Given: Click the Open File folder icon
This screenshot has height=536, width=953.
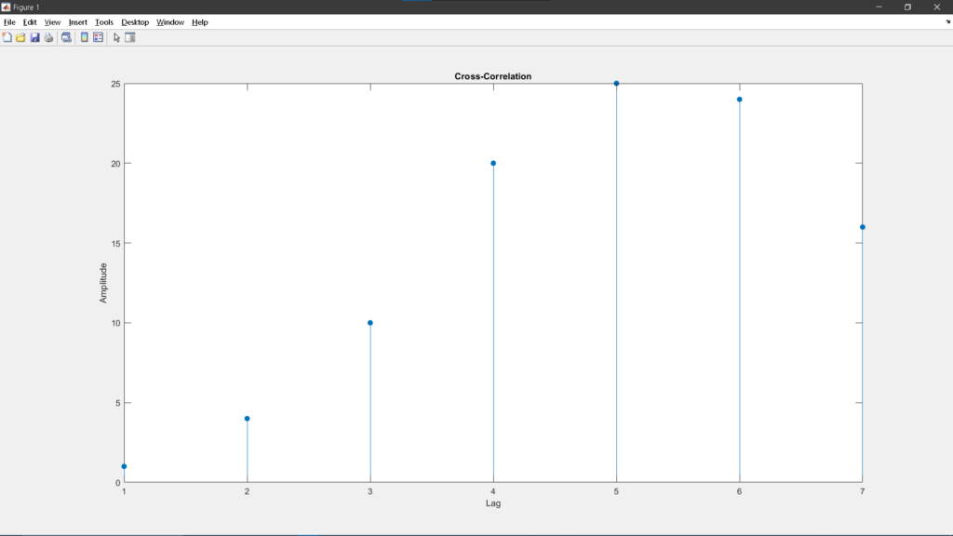Looking at the screenshot, I should click(x=20, y=37).
